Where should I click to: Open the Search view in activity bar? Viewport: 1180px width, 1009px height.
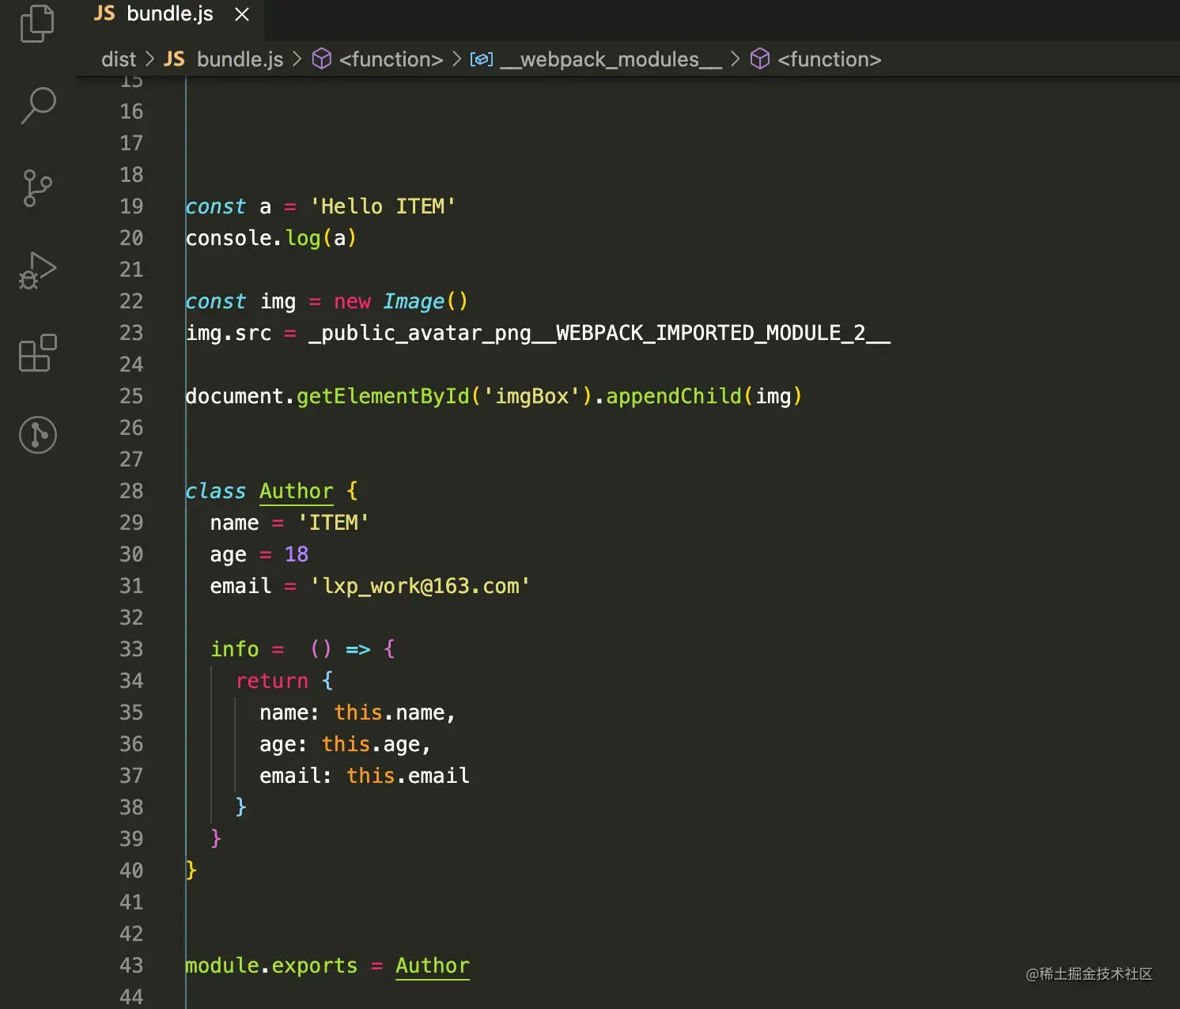coord(37,105)
